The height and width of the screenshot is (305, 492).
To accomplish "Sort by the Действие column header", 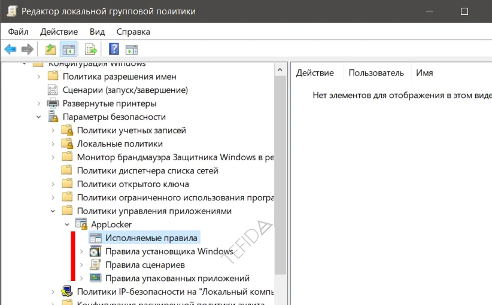I will pyautogui.click(x=317, y=73).
